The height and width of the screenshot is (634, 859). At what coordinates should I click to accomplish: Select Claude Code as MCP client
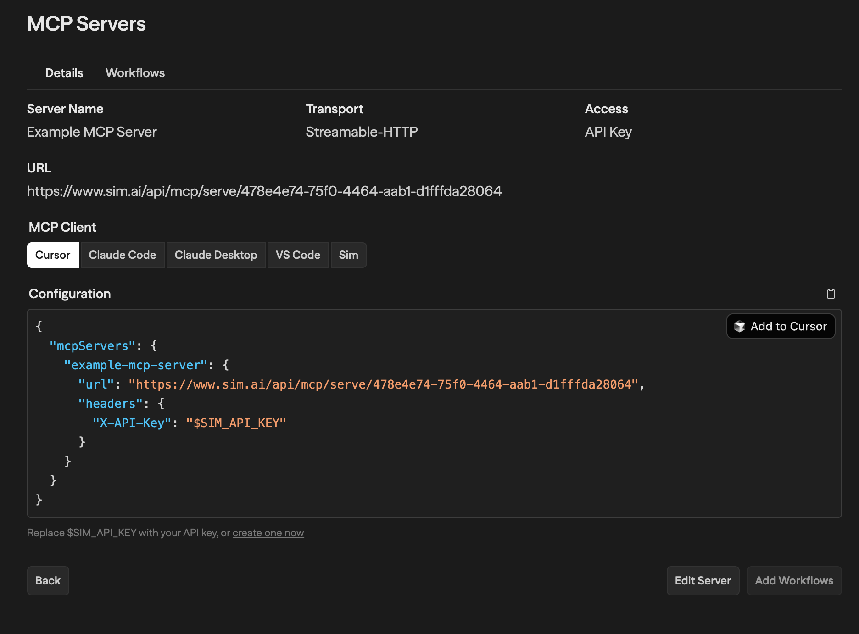pos(123,255)
